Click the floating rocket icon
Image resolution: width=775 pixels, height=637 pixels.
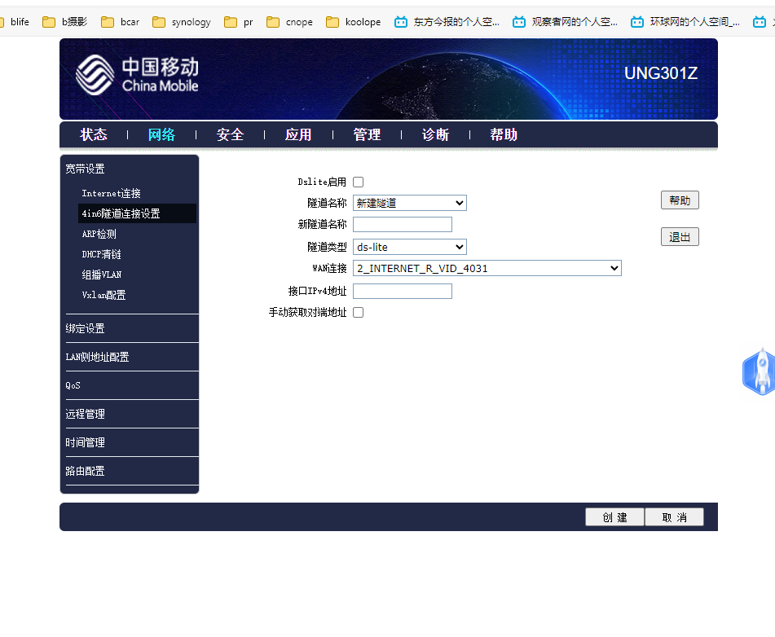click(x=760, y=372)
